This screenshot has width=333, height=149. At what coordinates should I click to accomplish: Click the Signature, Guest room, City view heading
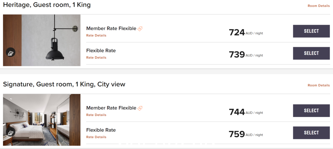[x=64, y=85]
